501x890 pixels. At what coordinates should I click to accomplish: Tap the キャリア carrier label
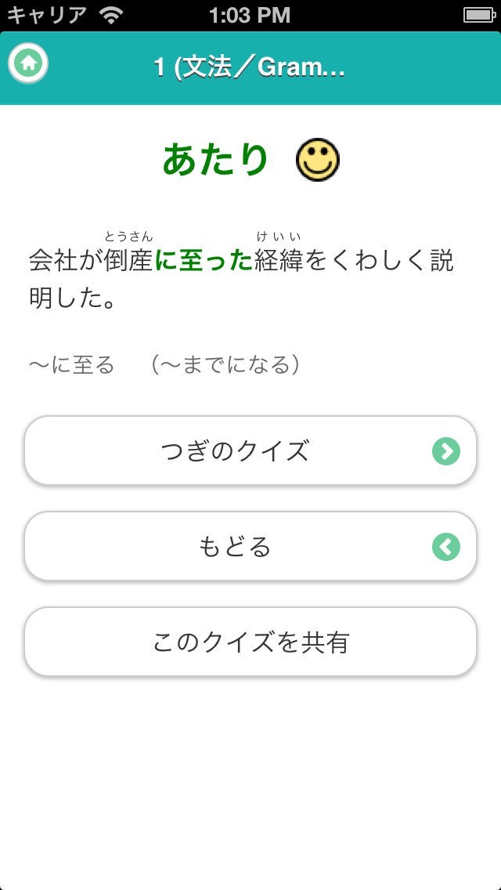pyautogui.click(x=47, y=15)
